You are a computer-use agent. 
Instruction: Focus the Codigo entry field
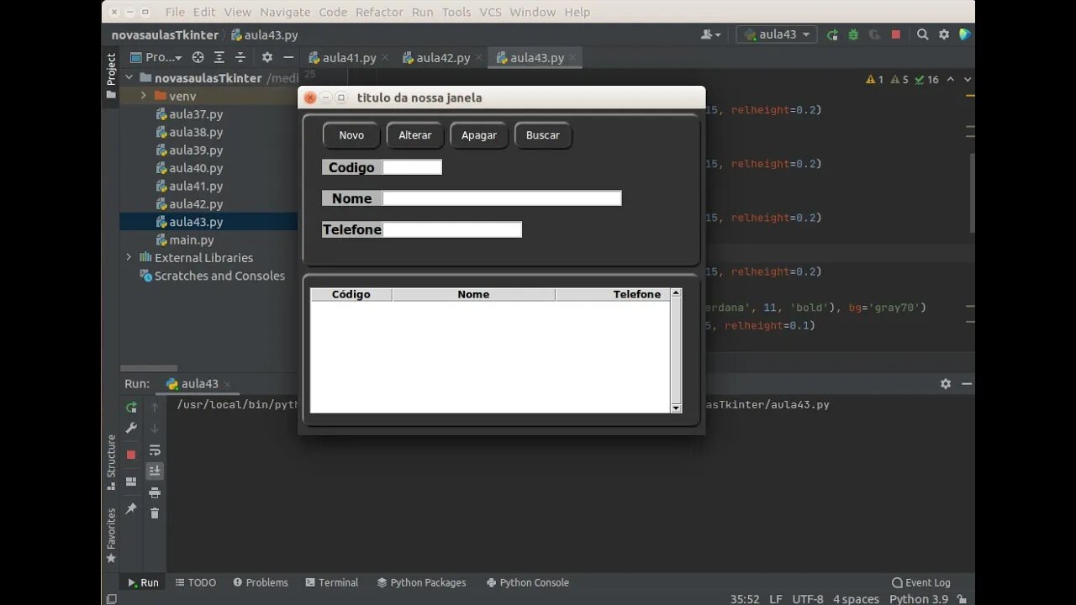coord(412,167)
